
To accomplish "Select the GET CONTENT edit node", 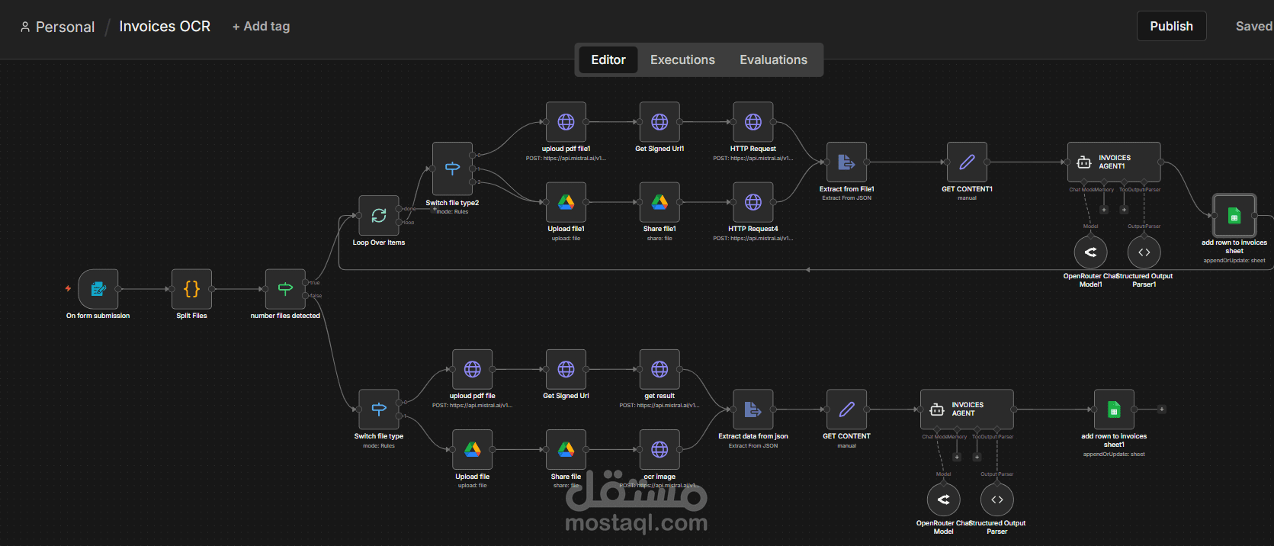I will (846, 409).
